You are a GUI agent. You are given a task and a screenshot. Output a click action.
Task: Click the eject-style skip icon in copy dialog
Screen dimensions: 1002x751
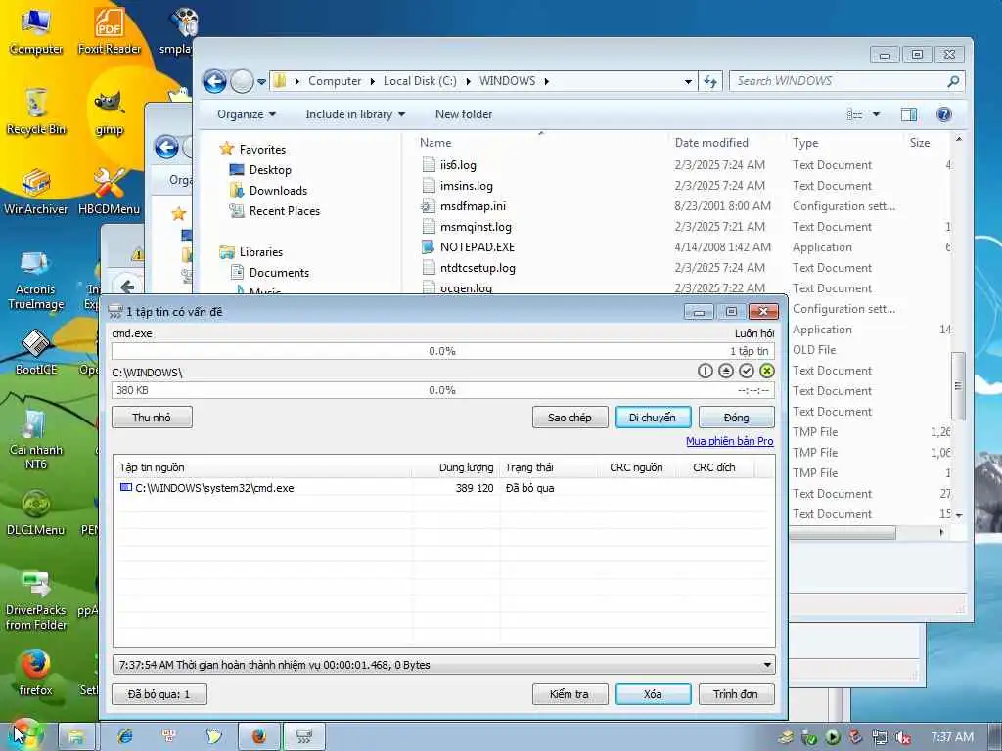725,371
